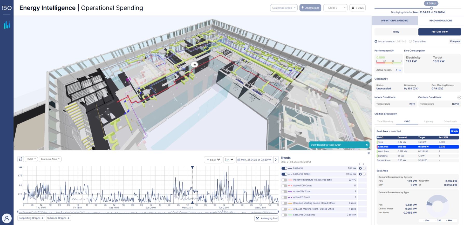Open the Customize graph dropdown
Viewport: 464px width, 225px height.
[284, 8]
